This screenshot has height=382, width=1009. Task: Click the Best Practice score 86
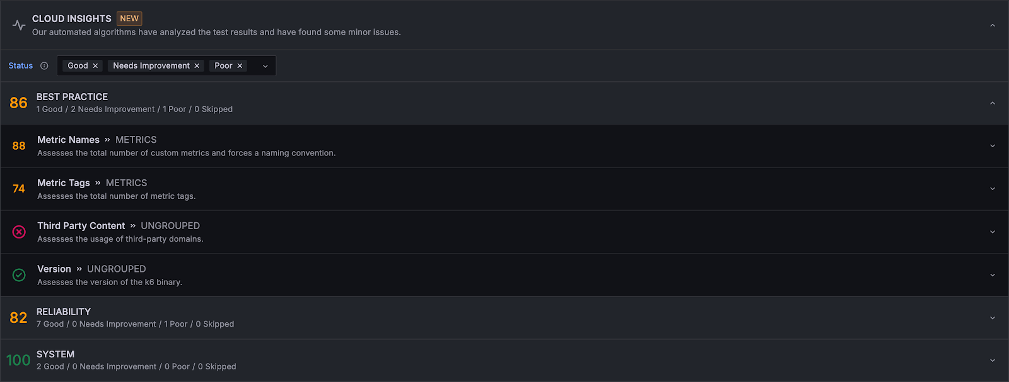17,102
